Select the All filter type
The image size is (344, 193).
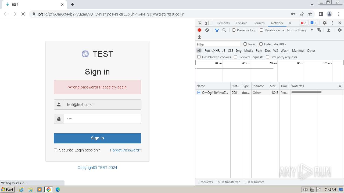pyautogui.click(x=199, y=51)
